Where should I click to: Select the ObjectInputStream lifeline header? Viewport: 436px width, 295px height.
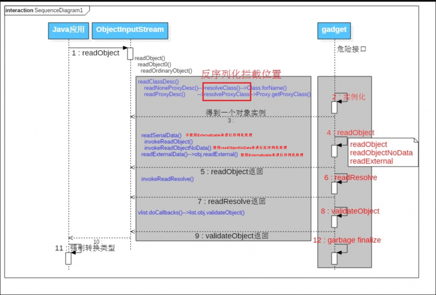pos(129,30)
